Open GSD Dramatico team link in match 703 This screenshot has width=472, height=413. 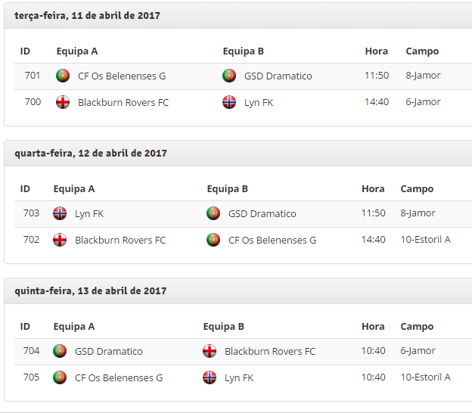[262, 213]
